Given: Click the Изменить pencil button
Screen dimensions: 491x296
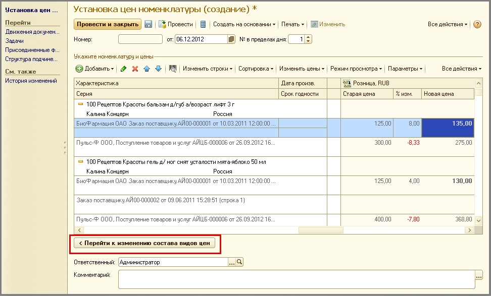Looking at the screenshot, I should click(328, 24).
